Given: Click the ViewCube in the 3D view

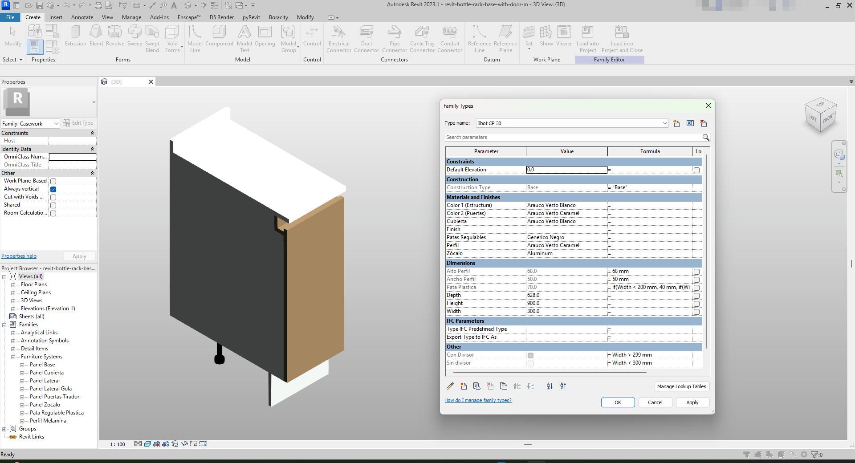Looking at the screenshot, I should pos(820,115).
